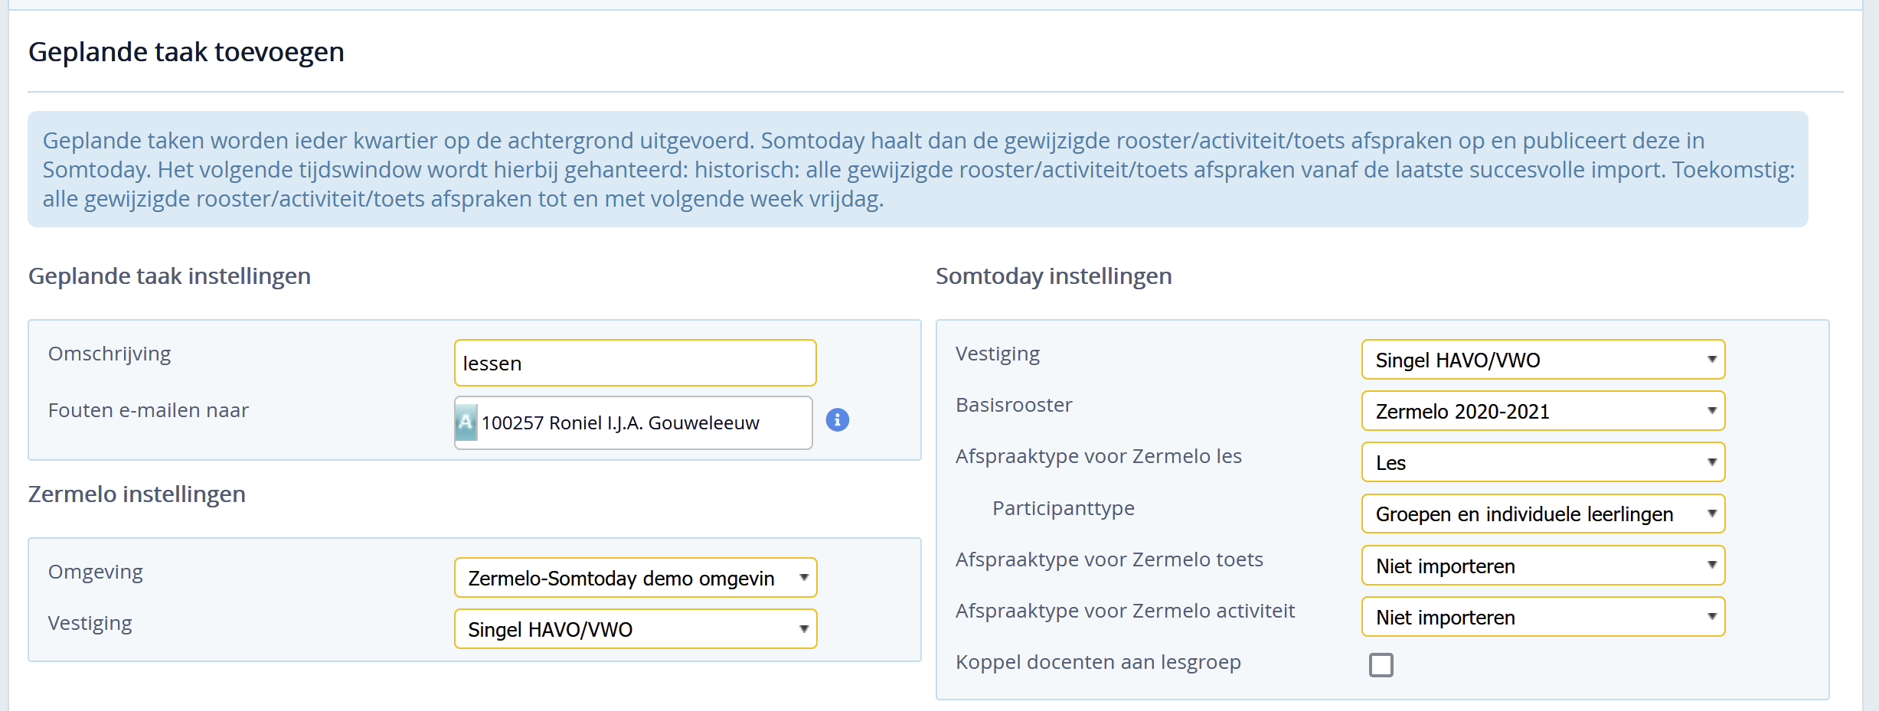Click the Afspraaktype voor Zermelo les label
Screen dimensions: 1879x711
pos(1099,456)
